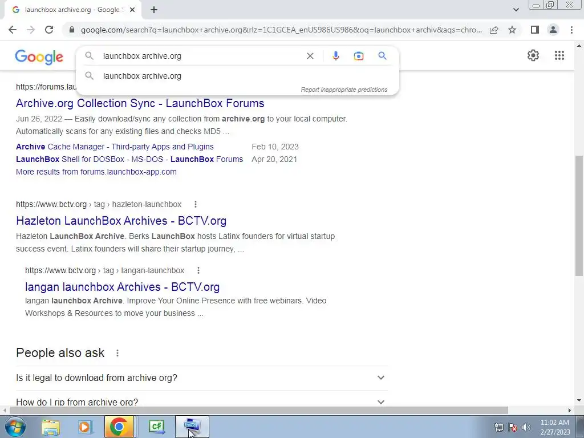Go to Google home via the logo
Screen dimensions: 584x438
tap(39, 57)
